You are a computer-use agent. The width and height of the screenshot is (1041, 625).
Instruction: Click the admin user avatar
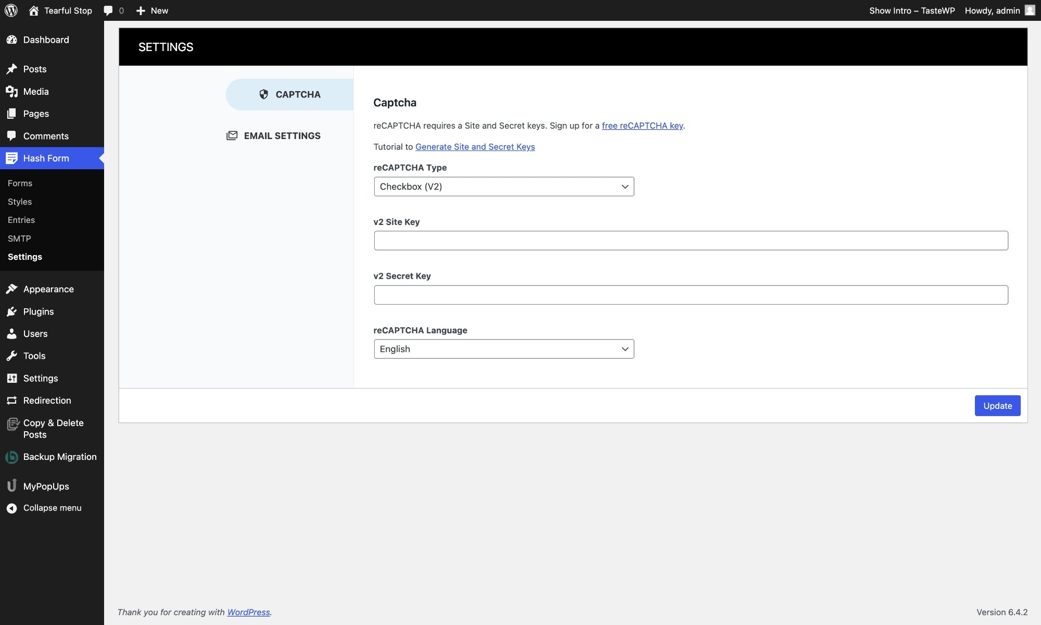click(x=1030, y=10)
